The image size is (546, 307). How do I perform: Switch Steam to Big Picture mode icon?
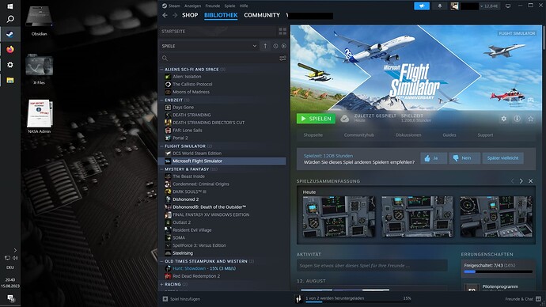(x=508, y=6)
